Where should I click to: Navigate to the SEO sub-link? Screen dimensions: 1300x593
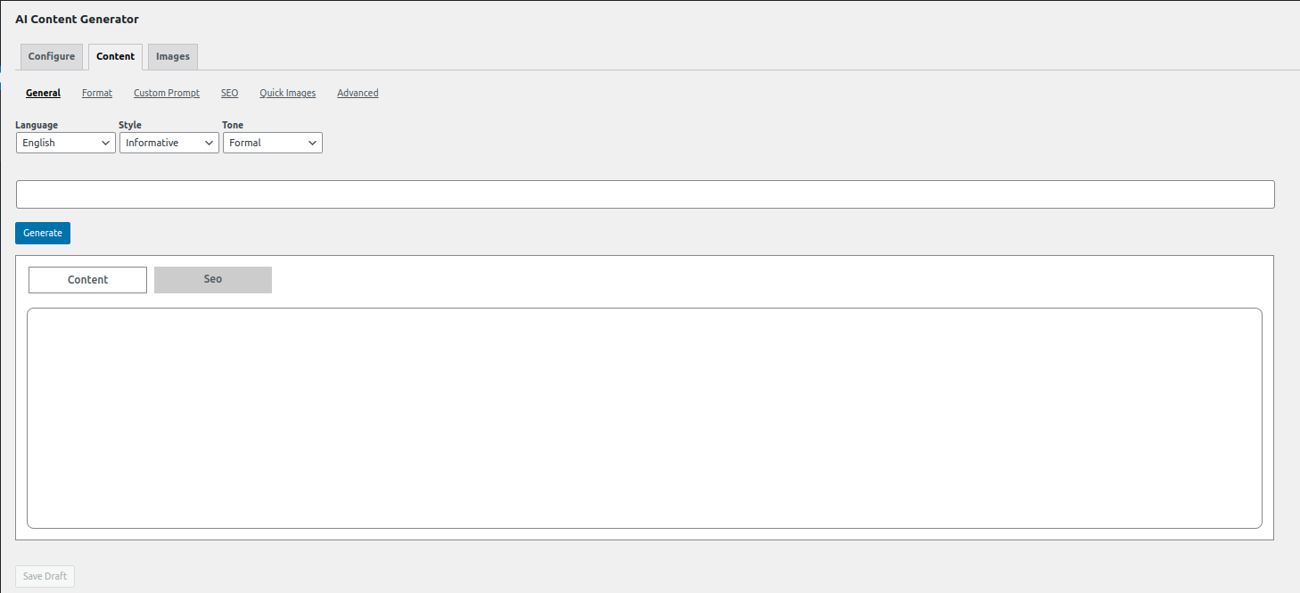point(229,93)
